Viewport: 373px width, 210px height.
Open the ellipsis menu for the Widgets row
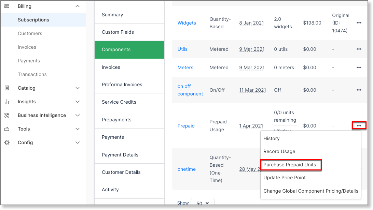coord(359,23)
